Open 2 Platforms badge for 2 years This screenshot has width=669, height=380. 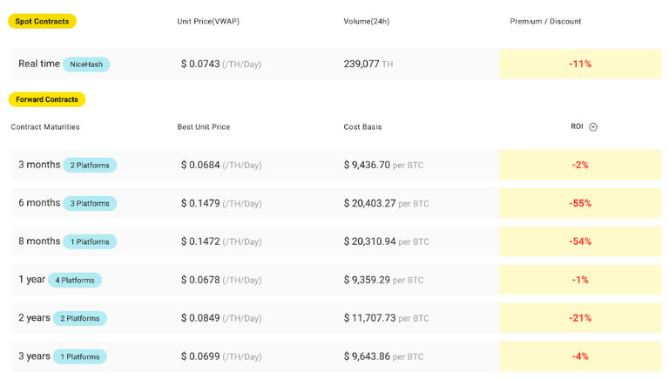pos(80,319)
